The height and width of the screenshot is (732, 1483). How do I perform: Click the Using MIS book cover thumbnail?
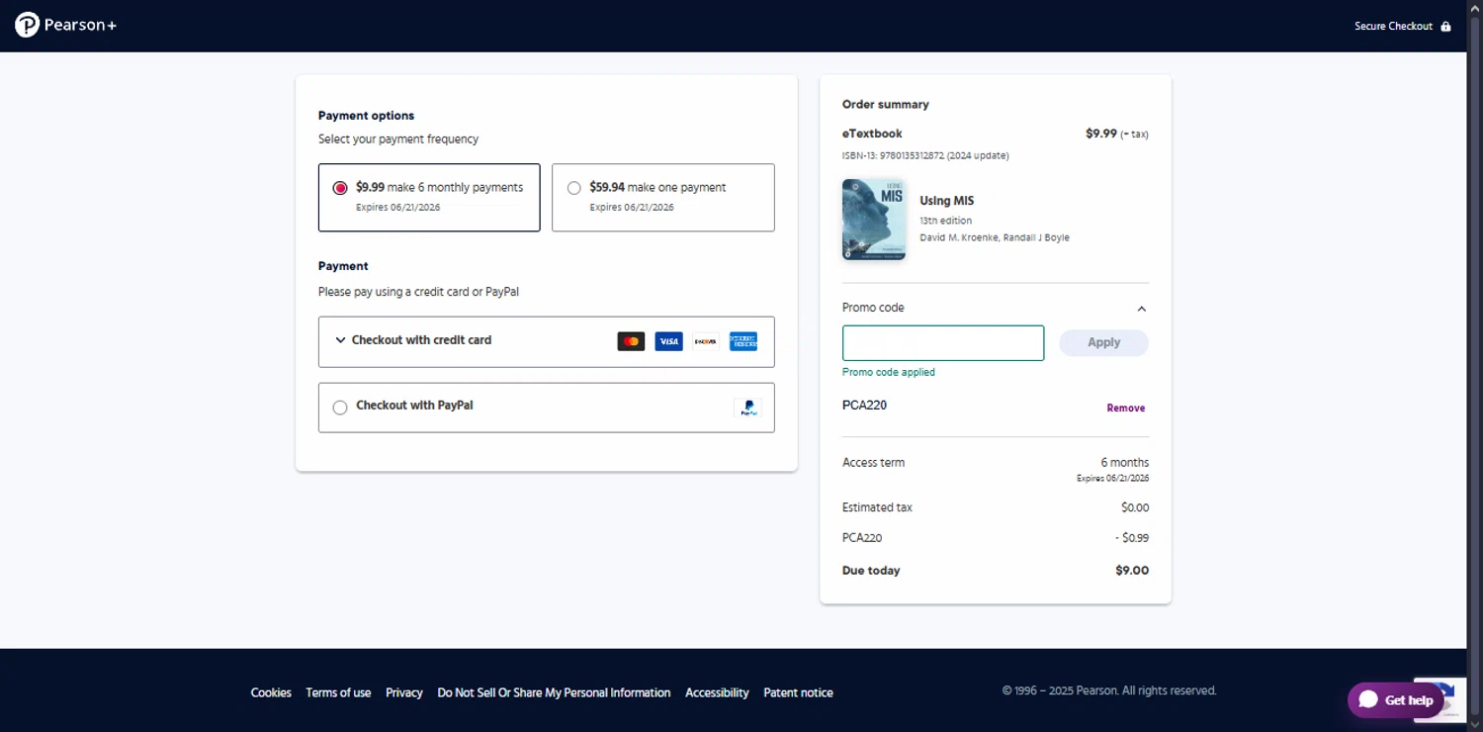coord(874,220)
